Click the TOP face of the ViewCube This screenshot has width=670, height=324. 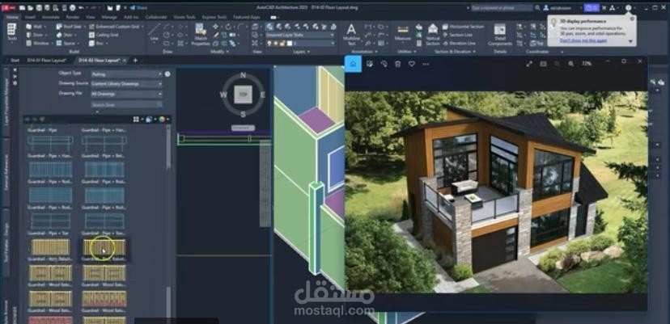[x=243, y=95]
